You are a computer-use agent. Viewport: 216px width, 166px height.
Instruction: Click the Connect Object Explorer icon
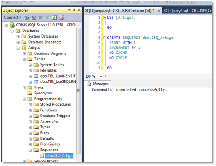(x=26, y=18)
